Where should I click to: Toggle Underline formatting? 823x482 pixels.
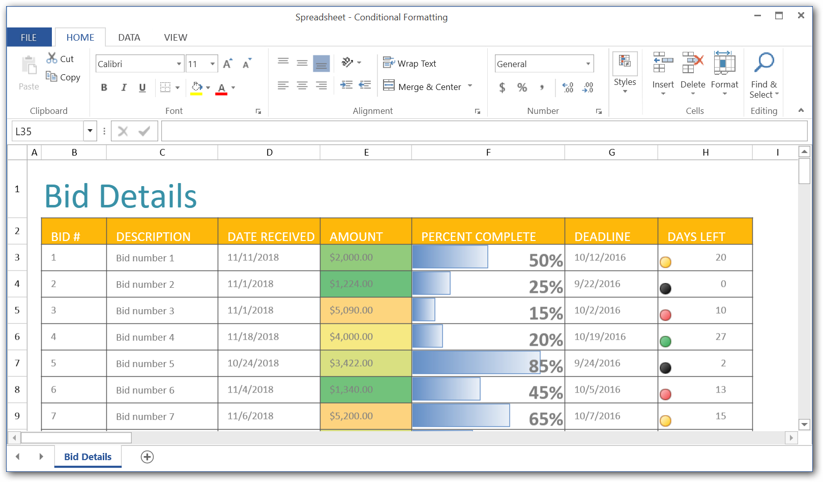[142, 87]
